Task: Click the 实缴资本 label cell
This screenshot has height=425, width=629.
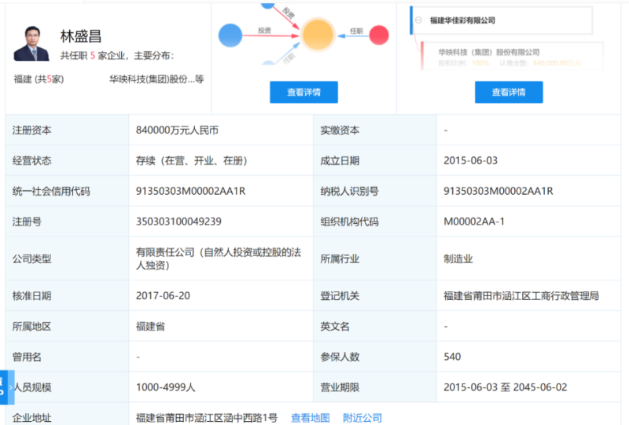Action: (x=375, y=130)
